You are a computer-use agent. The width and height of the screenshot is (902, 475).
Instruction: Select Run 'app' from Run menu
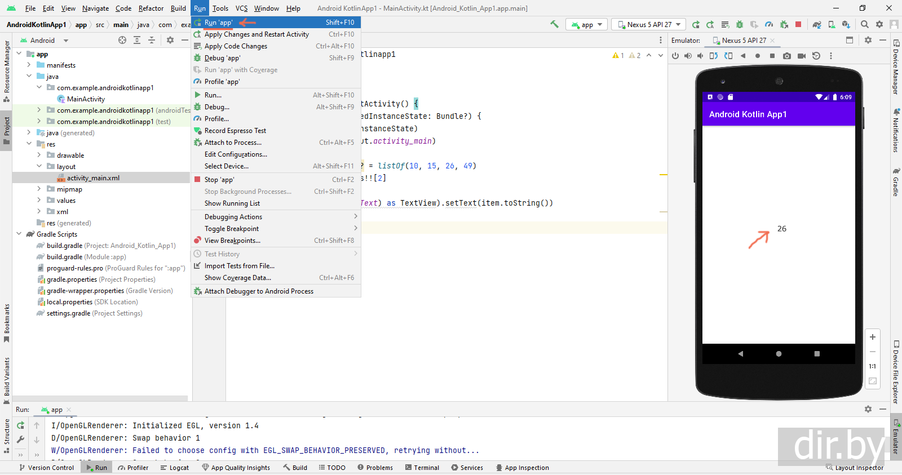tap(219, 23)
